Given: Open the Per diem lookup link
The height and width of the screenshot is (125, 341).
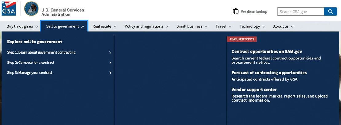Looking at the screenshot, I should pyautogui.click(x=254, y=12).
